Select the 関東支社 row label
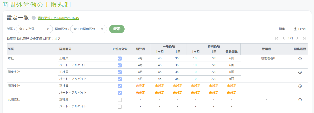The image size is (314, 113). [x=14, y=72]
